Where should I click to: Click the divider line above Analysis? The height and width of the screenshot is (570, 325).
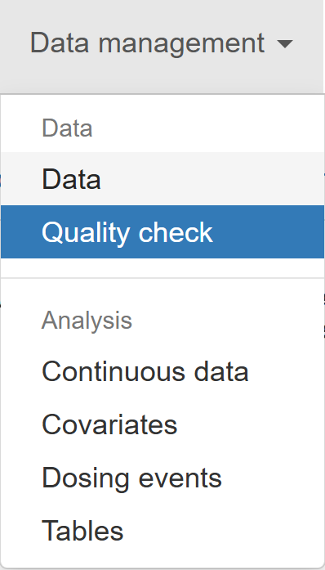(162, 278)
